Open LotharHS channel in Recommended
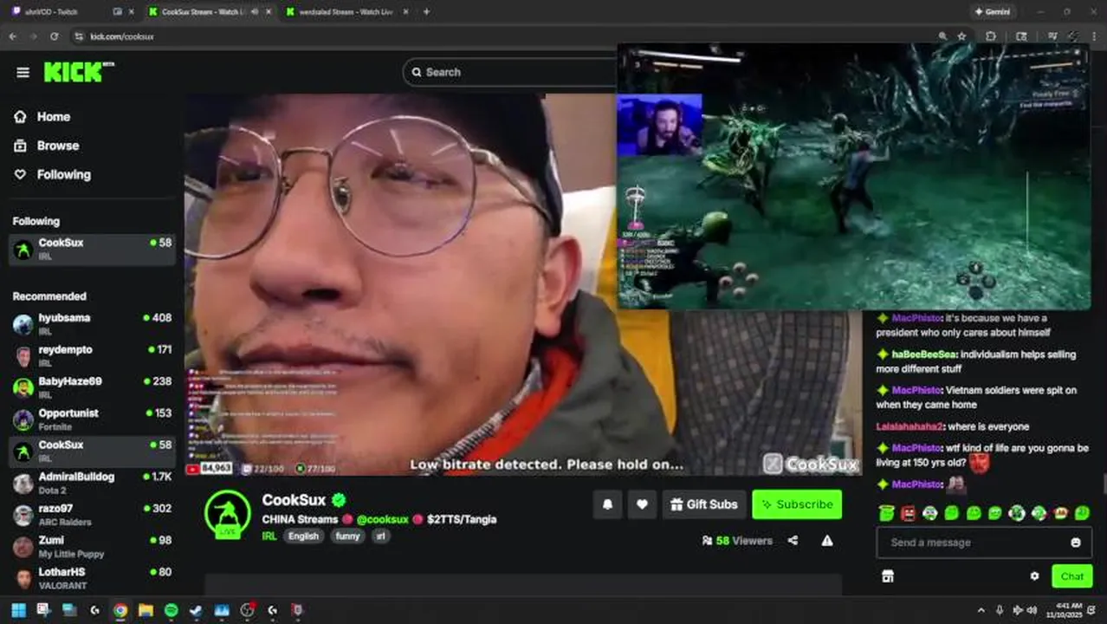The image size is (1107, 624). [92, 579]
